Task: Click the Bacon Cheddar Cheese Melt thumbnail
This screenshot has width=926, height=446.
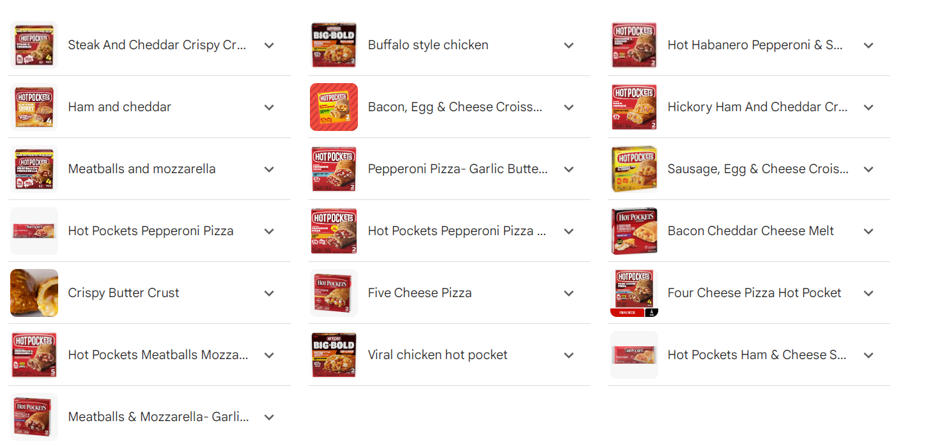Action: tap(634, 231)
